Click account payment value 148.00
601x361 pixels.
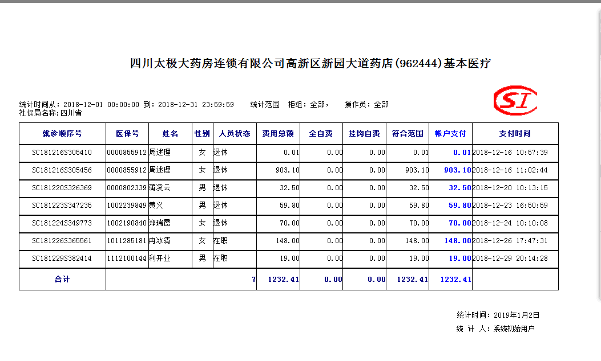coord(458,240)
